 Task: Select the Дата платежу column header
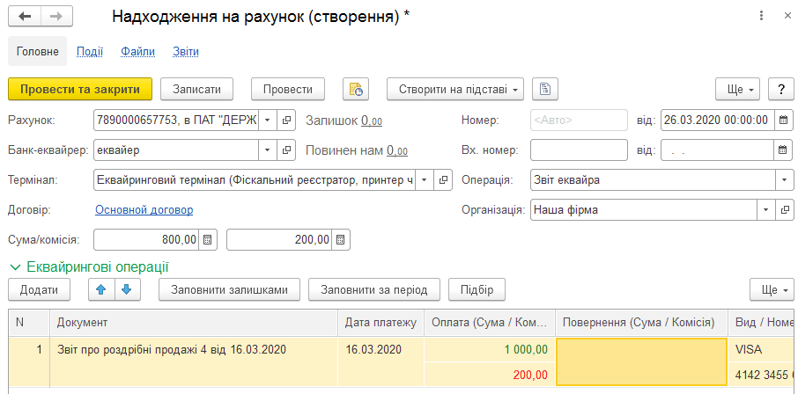tap(381, 322)
